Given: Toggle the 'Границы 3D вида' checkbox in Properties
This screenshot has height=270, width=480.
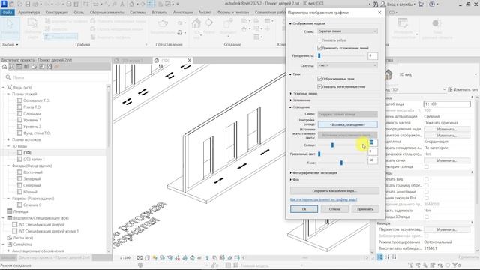Looking at the screenshot, I should 427,217.
